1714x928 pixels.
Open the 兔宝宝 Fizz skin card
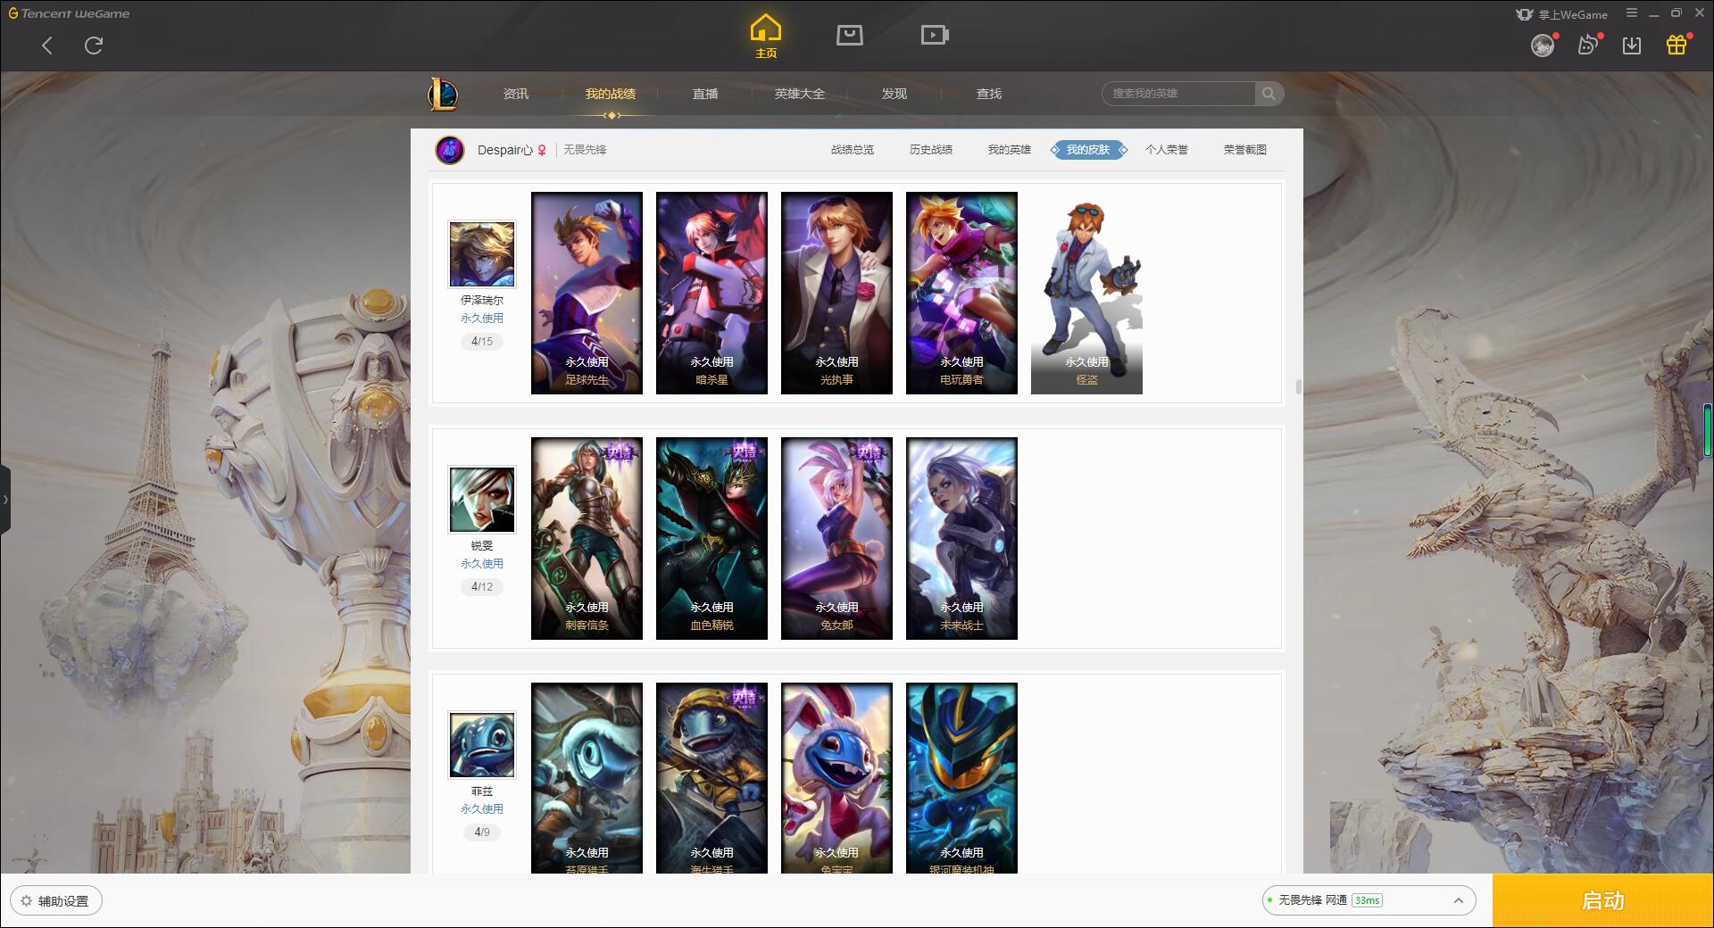pos(836,778)
